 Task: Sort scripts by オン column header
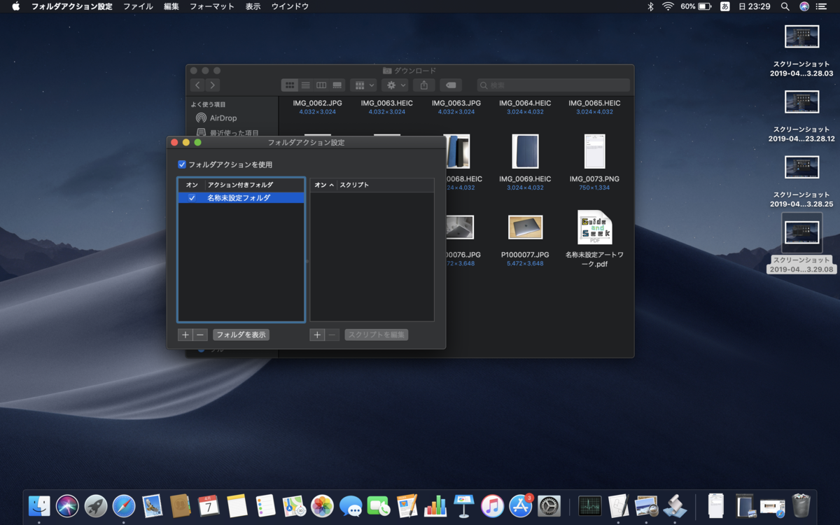tap(323, 185)
